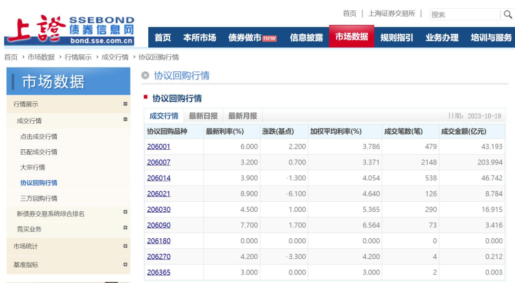Click the date text 2023-10-19
The height and width of the screenshot is (283, 515).
pos(484,116)
